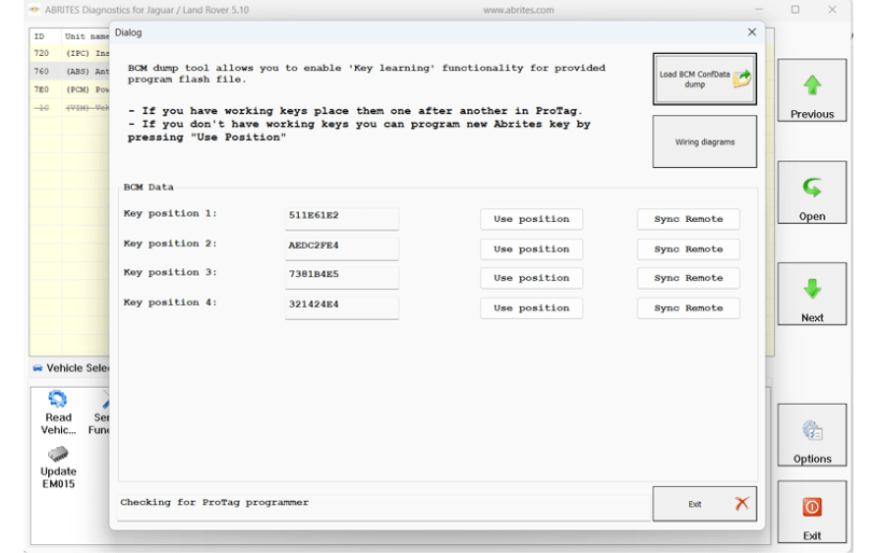
Task: Minimize the Abrites main window
Action: click(758, 10)
